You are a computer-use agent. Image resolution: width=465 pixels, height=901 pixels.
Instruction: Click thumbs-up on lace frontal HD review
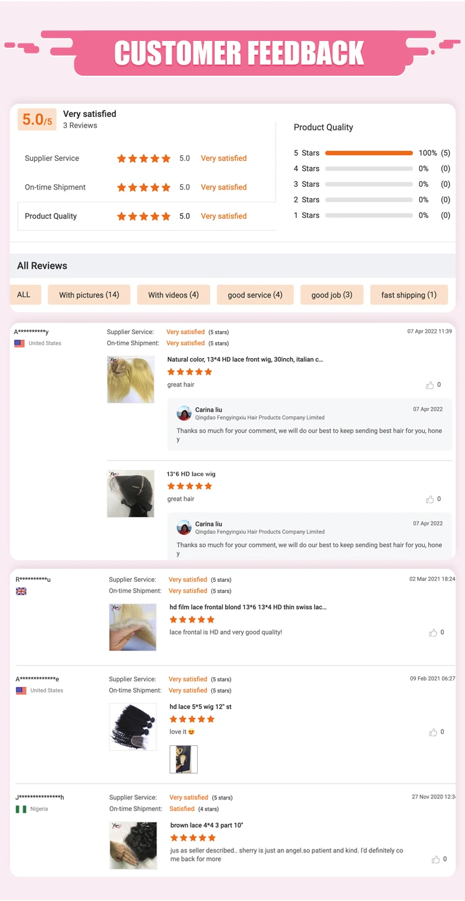click(x=433, y=633)
